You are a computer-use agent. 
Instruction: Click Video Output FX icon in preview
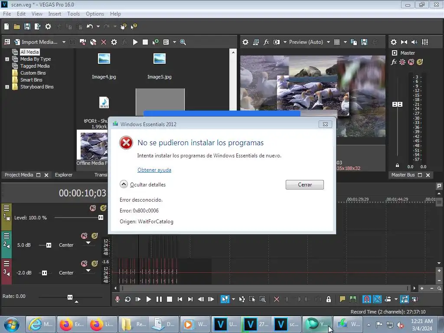tap(266, 42)
